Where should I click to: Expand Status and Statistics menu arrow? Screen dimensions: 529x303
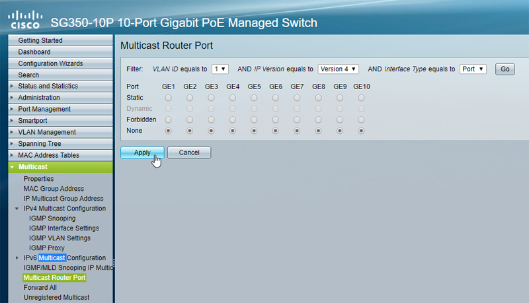tap(12, 86)
